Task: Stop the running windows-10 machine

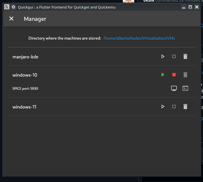Action: coord(174,75)
